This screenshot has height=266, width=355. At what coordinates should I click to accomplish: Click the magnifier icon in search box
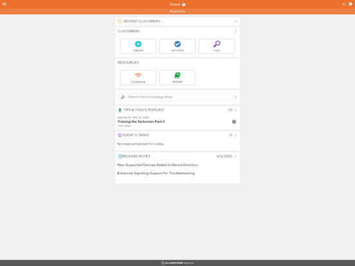click(123, 97)
